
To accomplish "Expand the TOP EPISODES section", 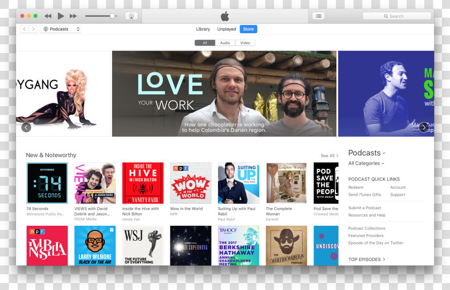I will [x=366, y=259].
